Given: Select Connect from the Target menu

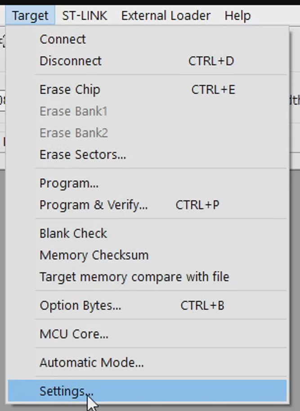Looking at the screenshot, I should pos(63,39).
